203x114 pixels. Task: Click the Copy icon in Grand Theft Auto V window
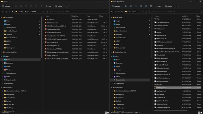pos(131,6)
